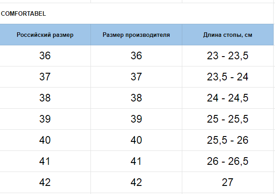275x194 pixels.
Task: Select manufacturer size 41 cell
Action: coord(136,161)
